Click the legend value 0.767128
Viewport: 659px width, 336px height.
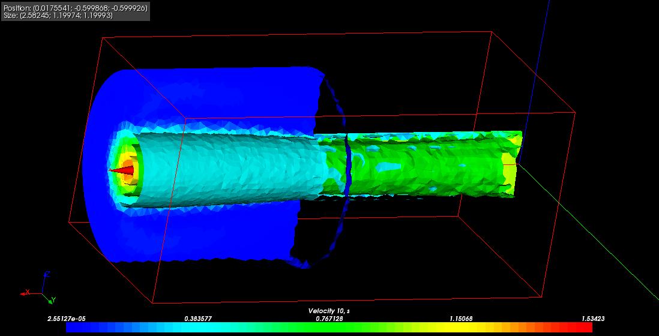click(x=329, y=319)
